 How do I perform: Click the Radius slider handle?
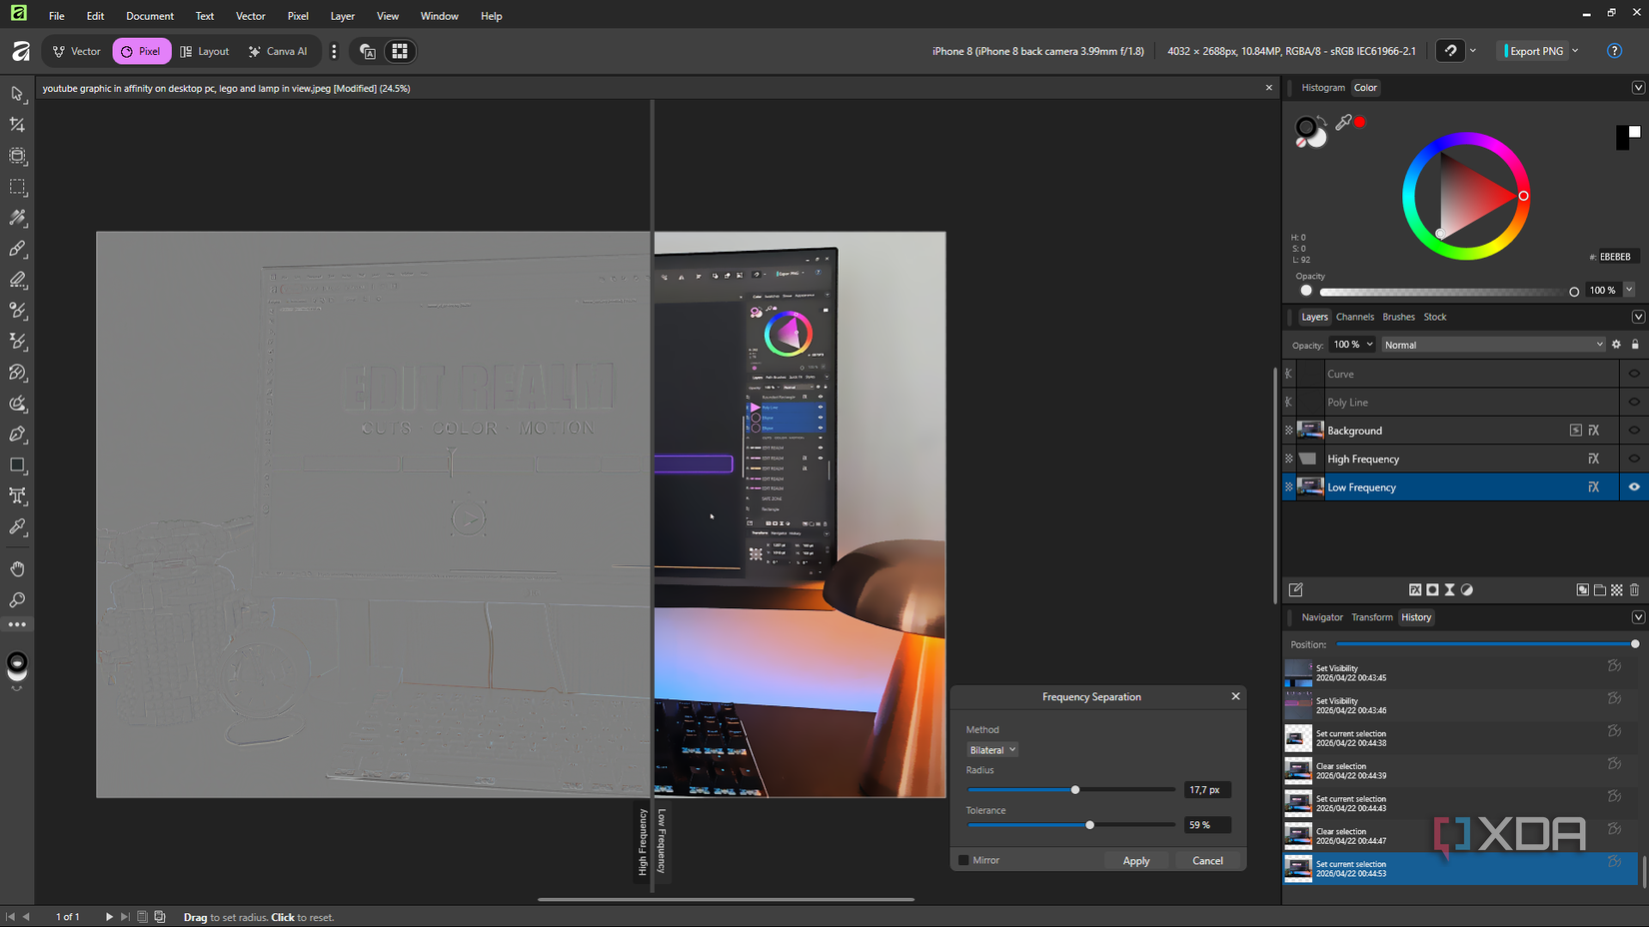[x=1075, y=790]
